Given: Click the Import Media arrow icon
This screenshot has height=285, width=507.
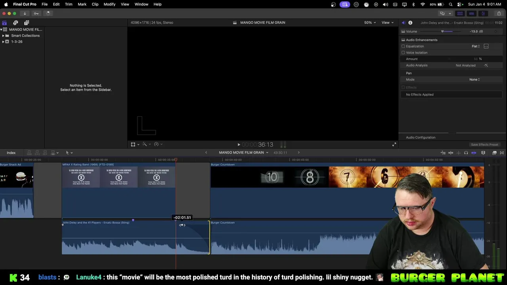Looking at the screenshot, I should tap(25, 13).
